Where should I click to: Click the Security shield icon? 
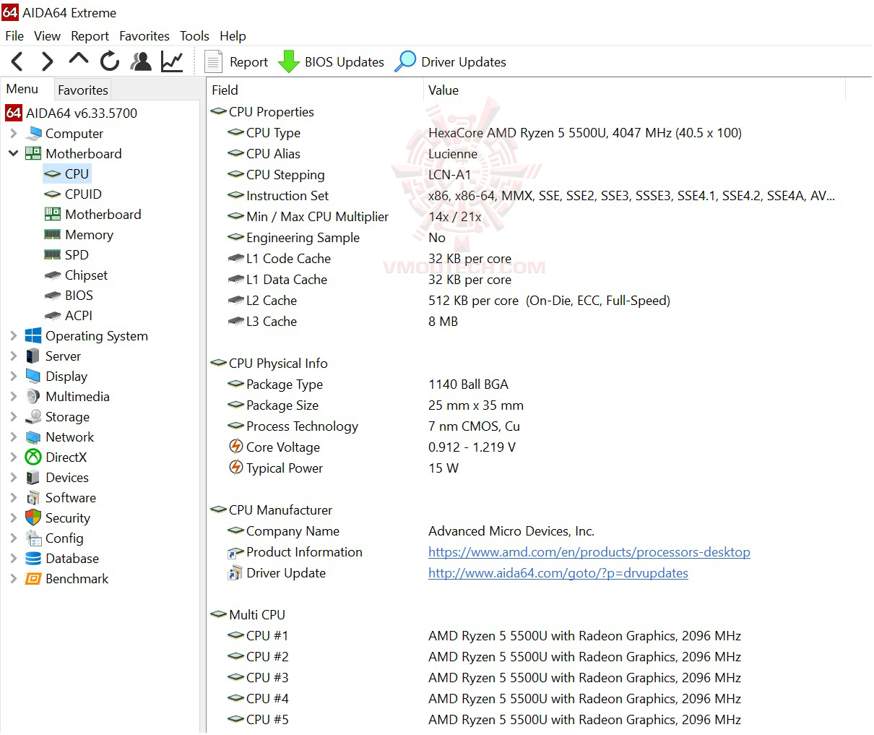click(x=33, y=517)
